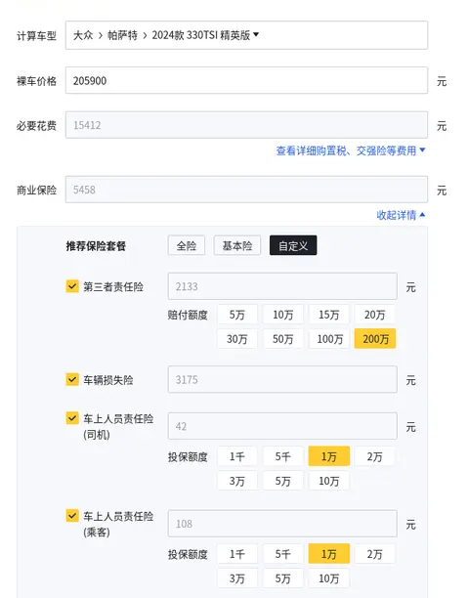The width and height of the screenshot is (469, 598).
Task: Pick 10万 passenger 投保额度
Action: click(x=329, y=578)
